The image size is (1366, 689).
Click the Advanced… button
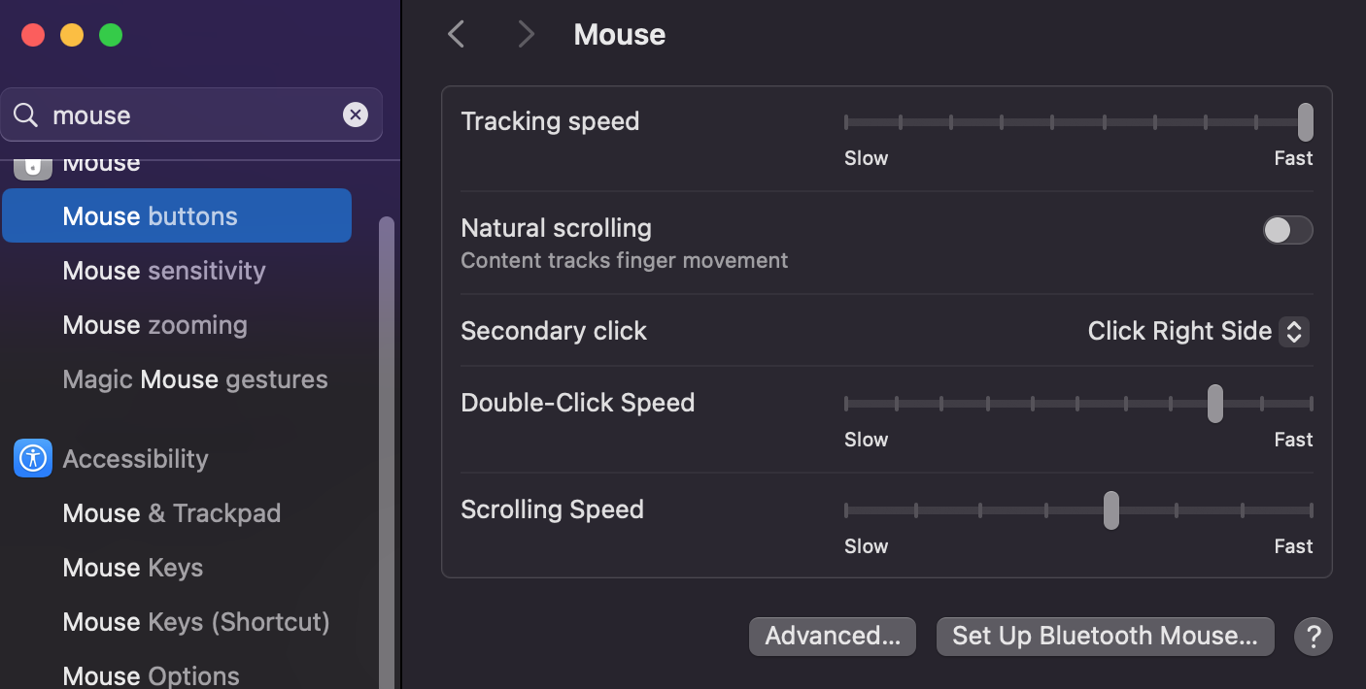[833, 637]
